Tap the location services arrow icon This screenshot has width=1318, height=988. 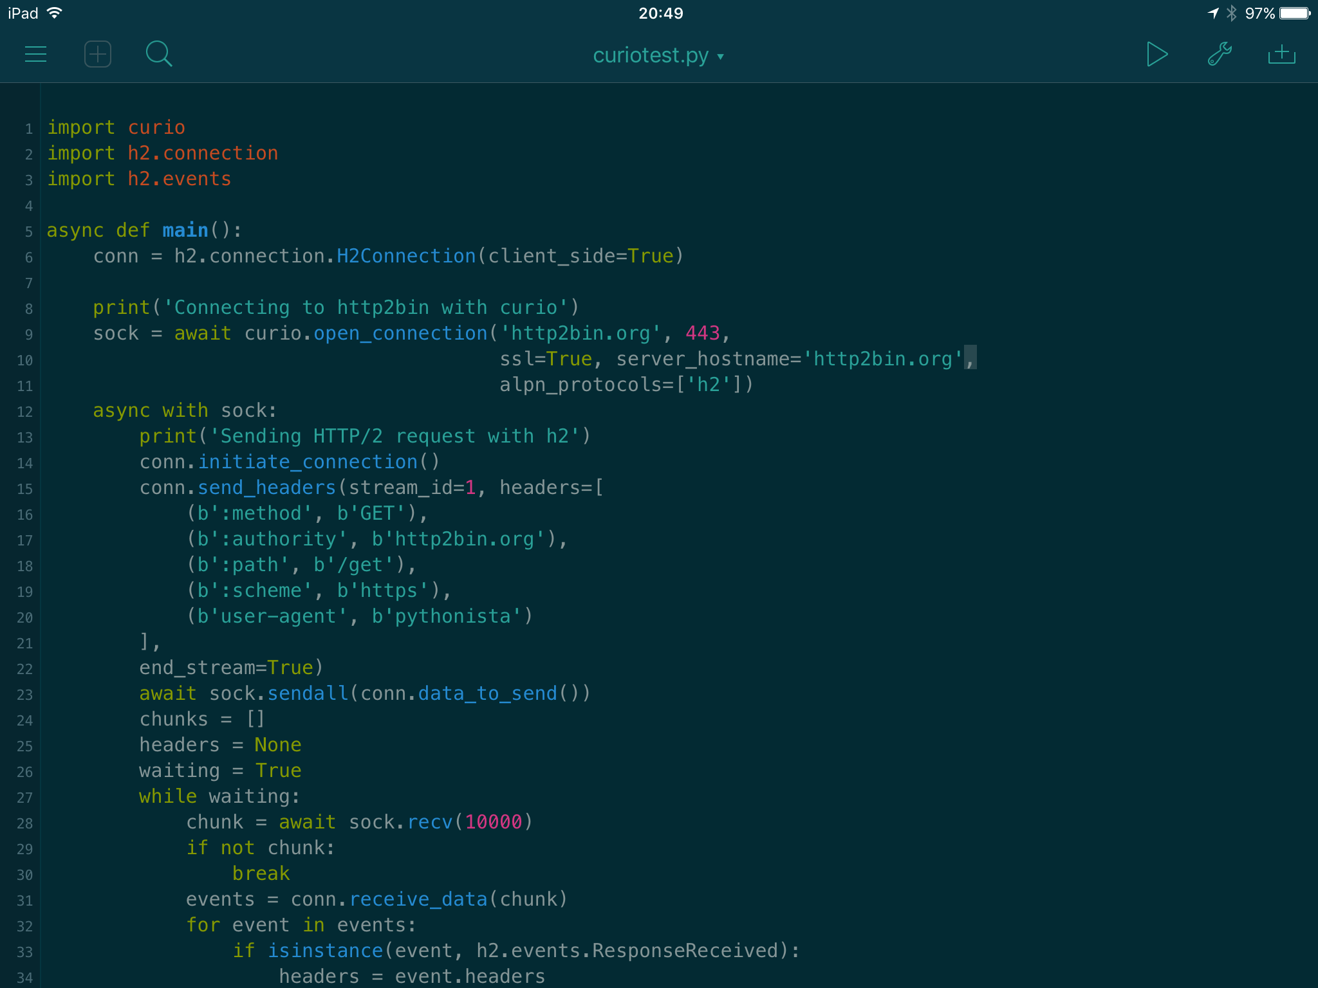click(x=1213, y=13)
